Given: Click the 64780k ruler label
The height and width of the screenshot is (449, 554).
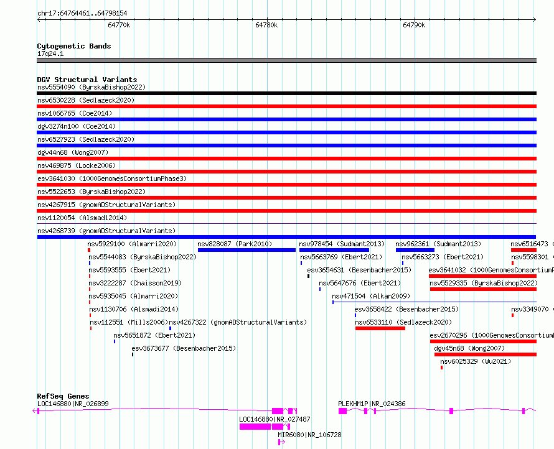Looking at the screenshot, I should [266, 25].
